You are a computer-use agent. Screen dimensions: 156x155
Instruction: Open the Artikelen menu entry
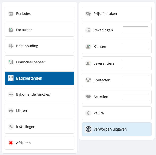point(101,97)
